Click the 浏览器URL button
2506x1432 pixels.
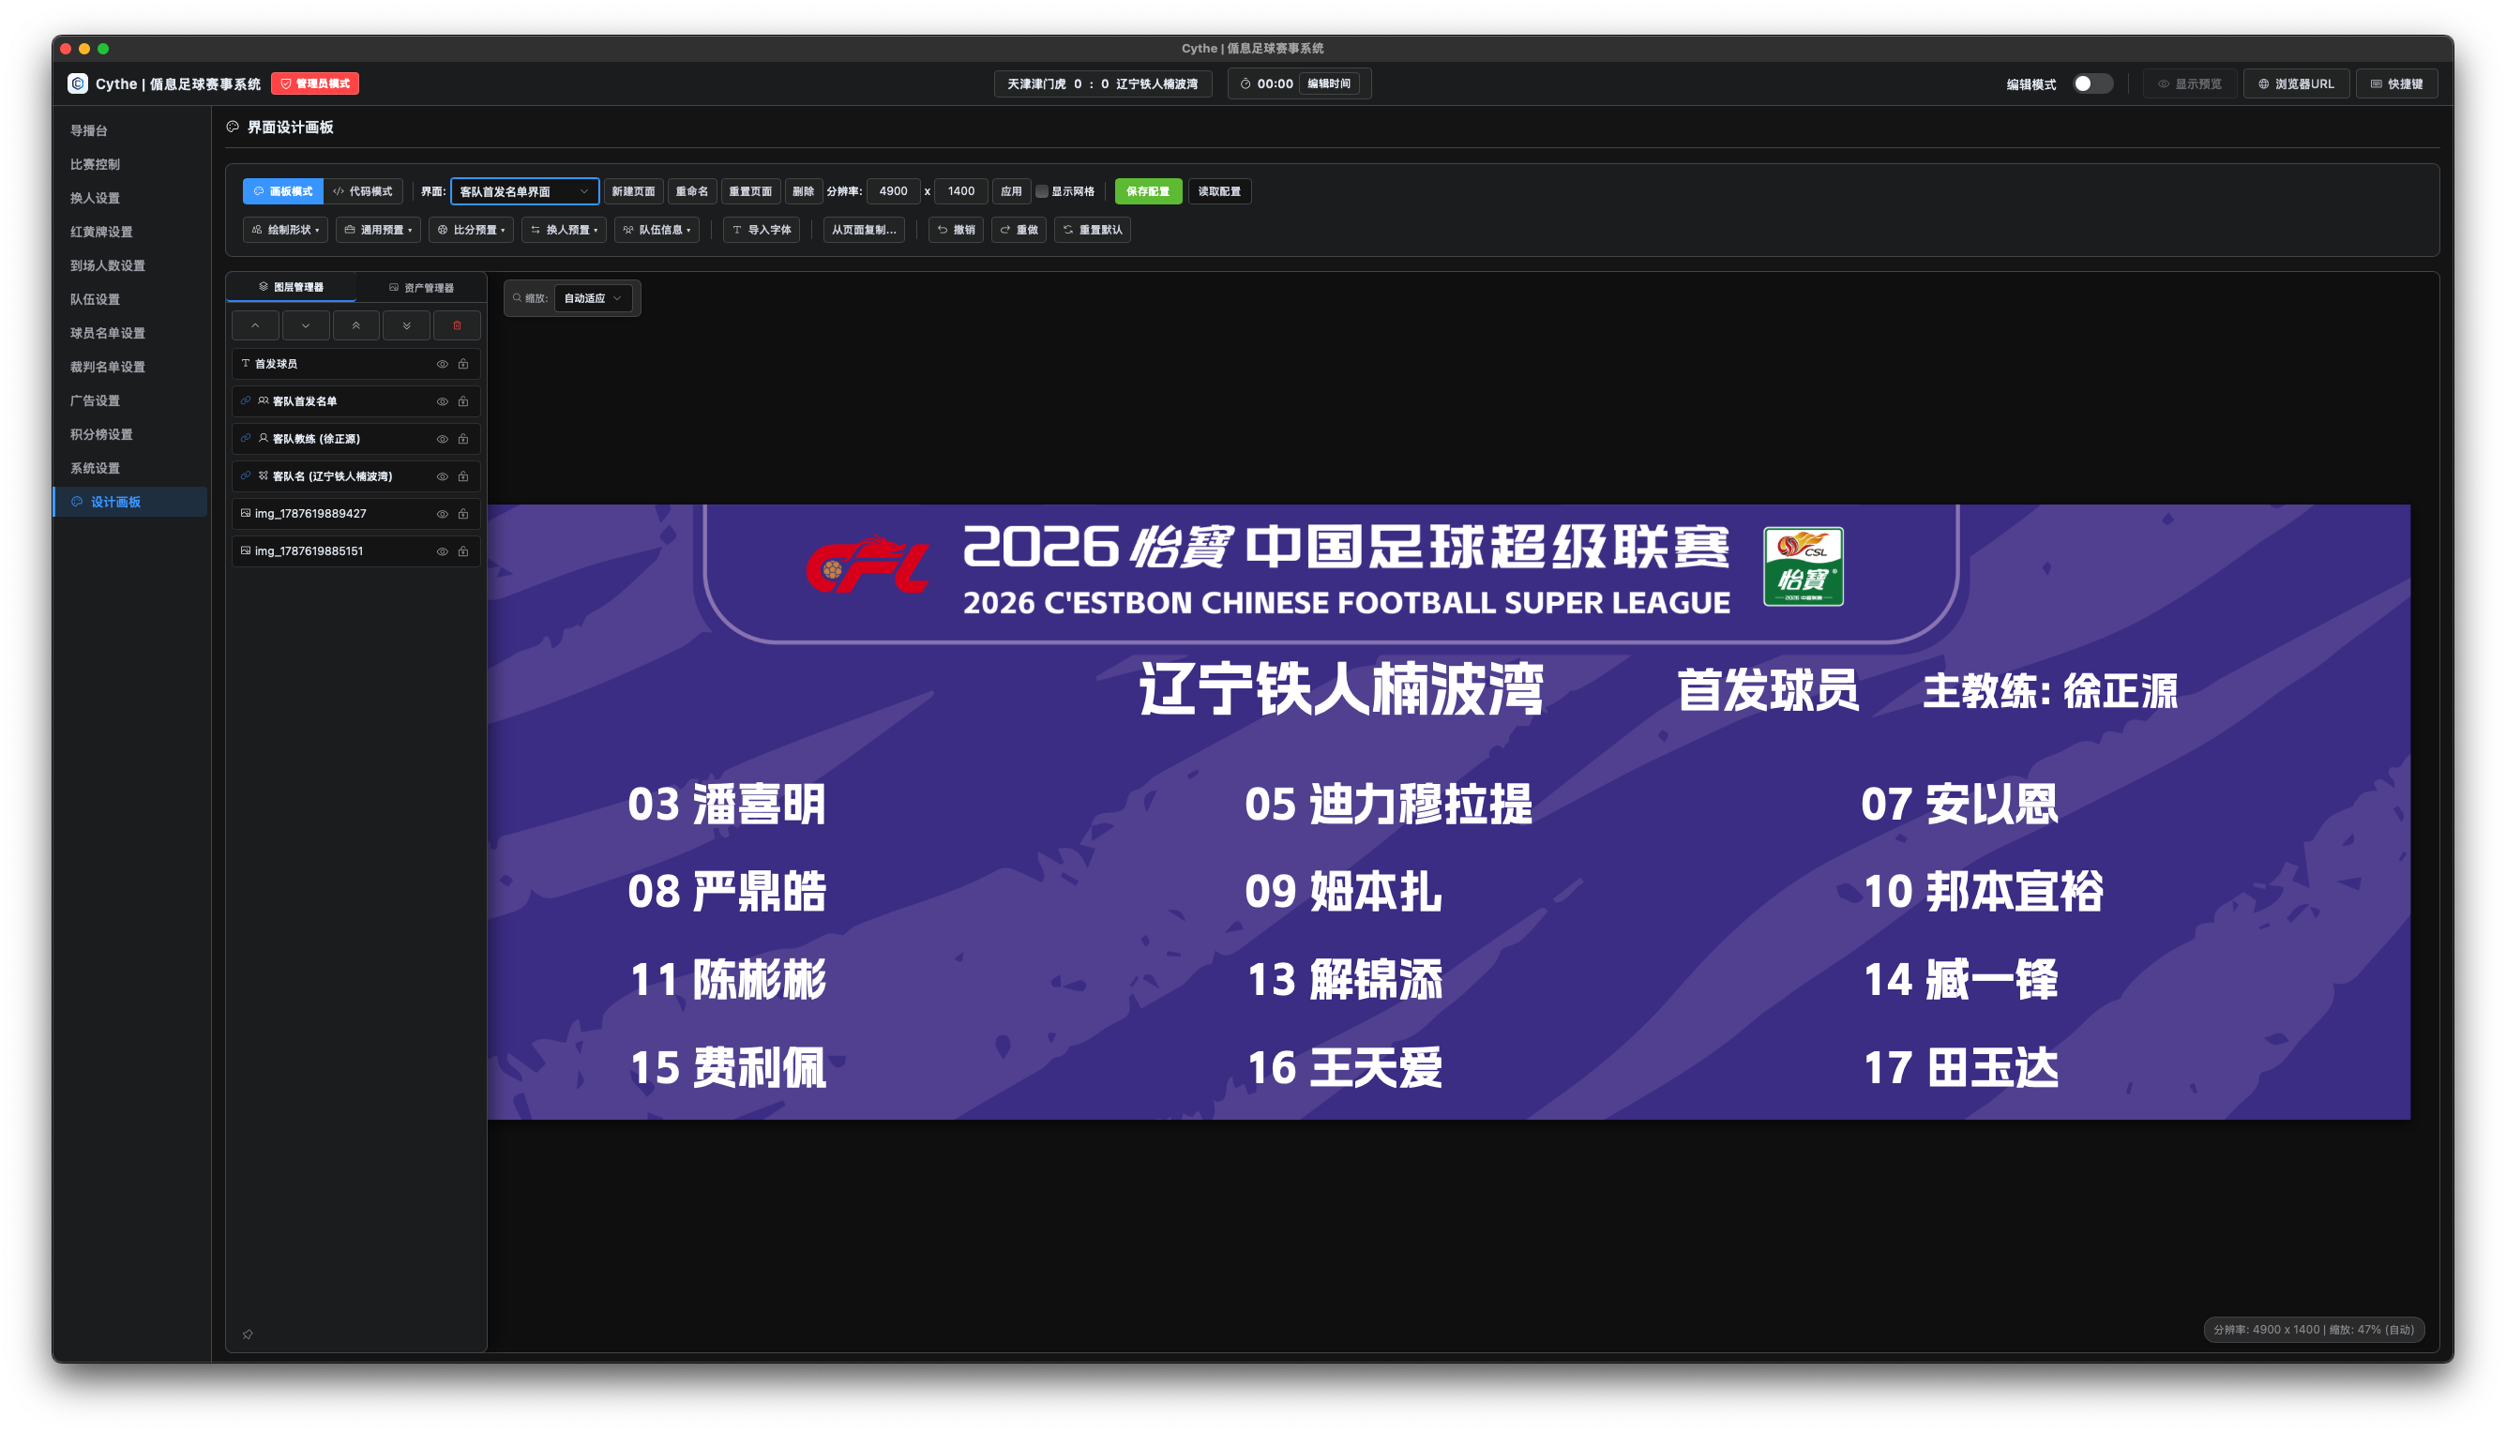[x=2296, y=83]
